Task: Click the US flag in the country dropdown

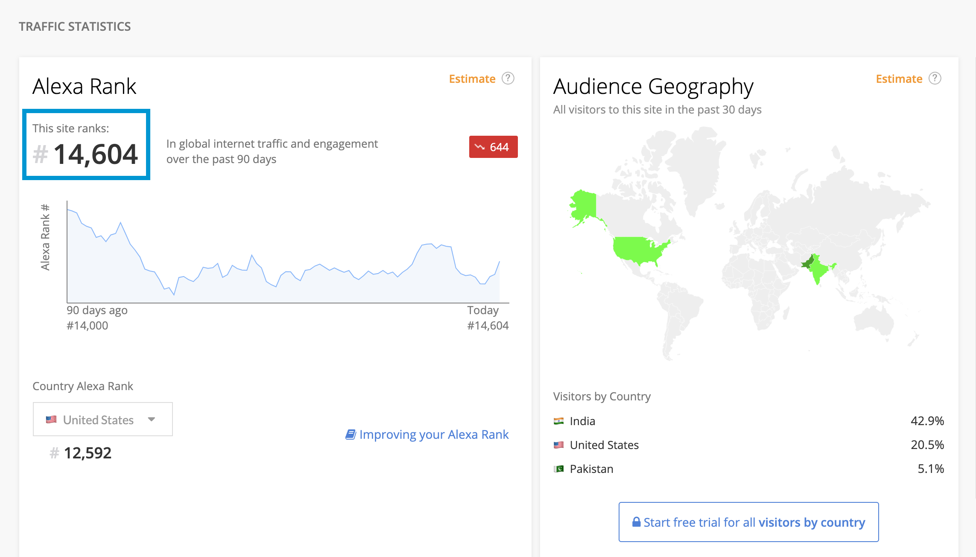Action: (51, 420)
